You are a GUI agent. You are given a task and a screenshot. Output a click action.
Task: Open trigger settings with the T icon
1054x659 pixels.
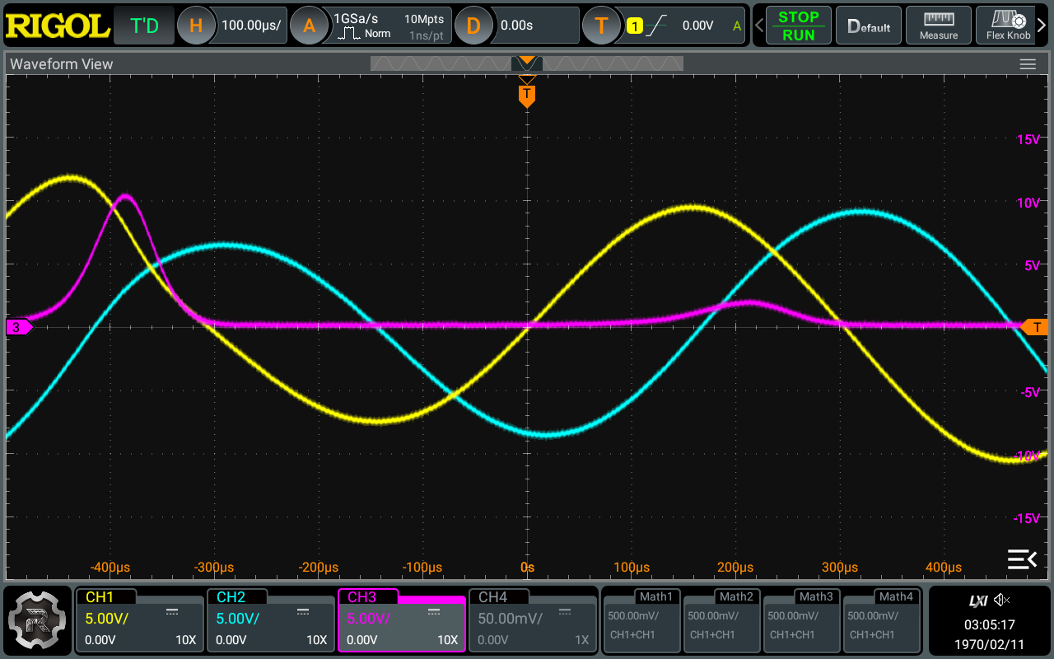click(x=601, y=26)
